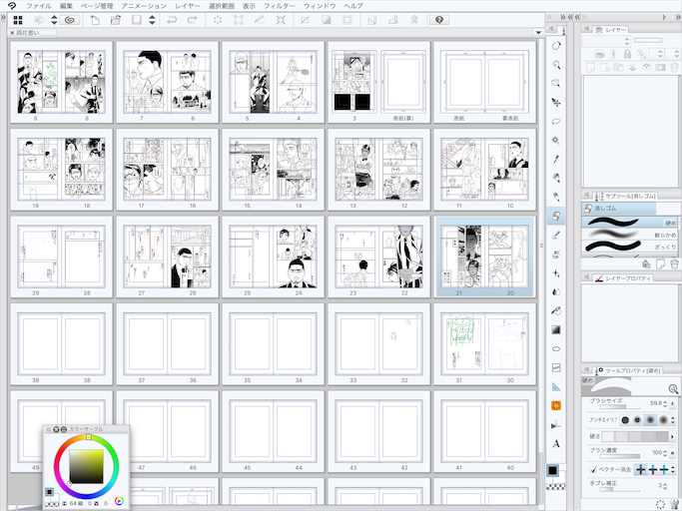The height and width of the screenshot is (511, 682).
Task: Select third vector erase mode icon
Action: 664,470
